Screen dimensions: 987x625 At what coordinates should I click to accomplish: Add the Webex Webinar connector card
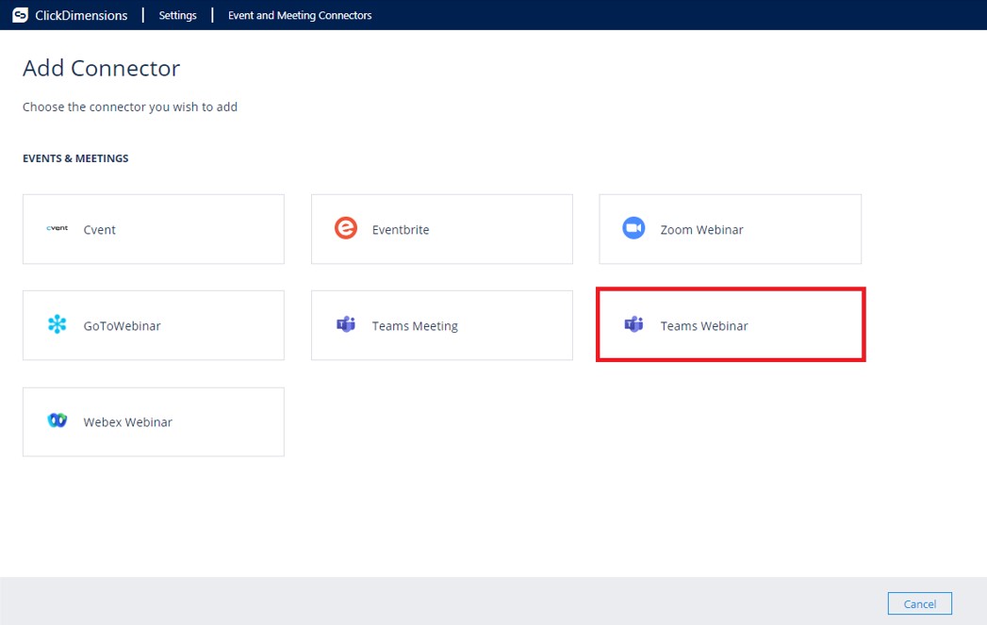pyautogui.click(x=154, y=421)
